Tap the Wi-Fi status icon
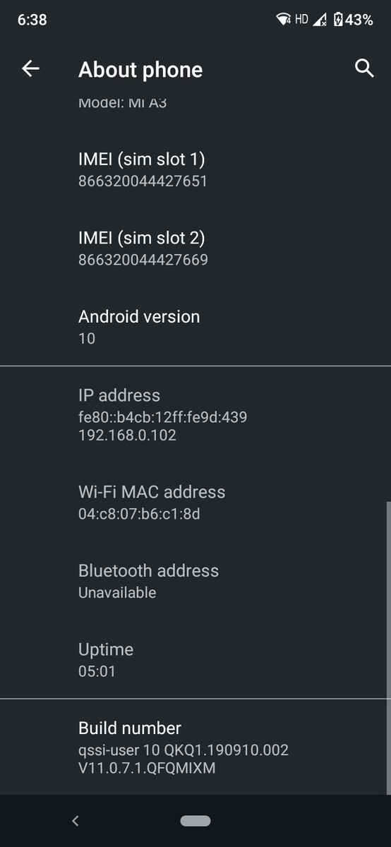 [x=284, y=20]
